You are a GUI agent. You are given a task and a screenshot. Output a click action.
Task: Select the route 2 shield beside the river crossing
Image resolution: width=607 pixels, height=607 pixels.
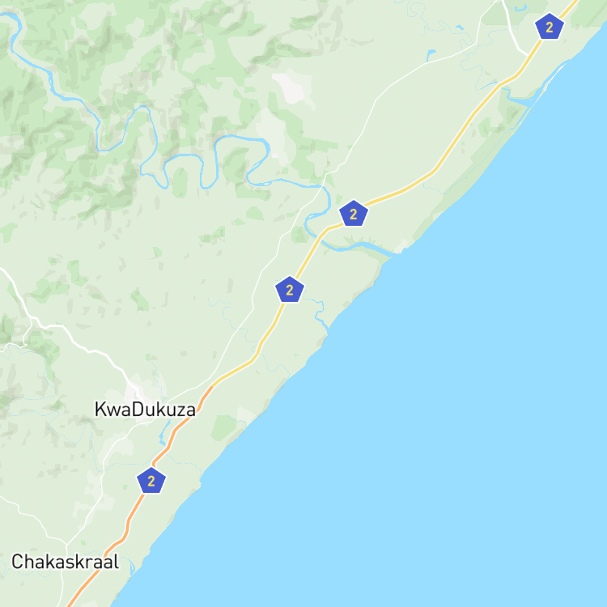pos(353,214)
